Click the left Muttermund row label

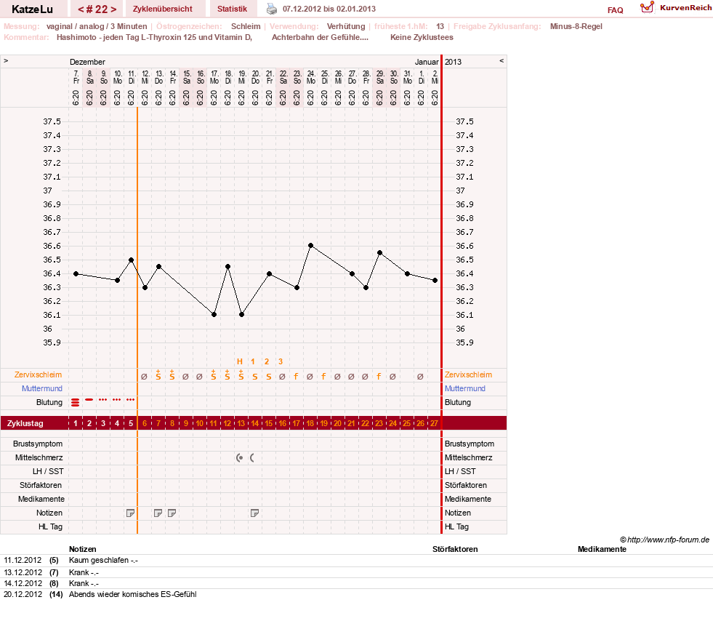pyautogui.click(x=42, y=388)
